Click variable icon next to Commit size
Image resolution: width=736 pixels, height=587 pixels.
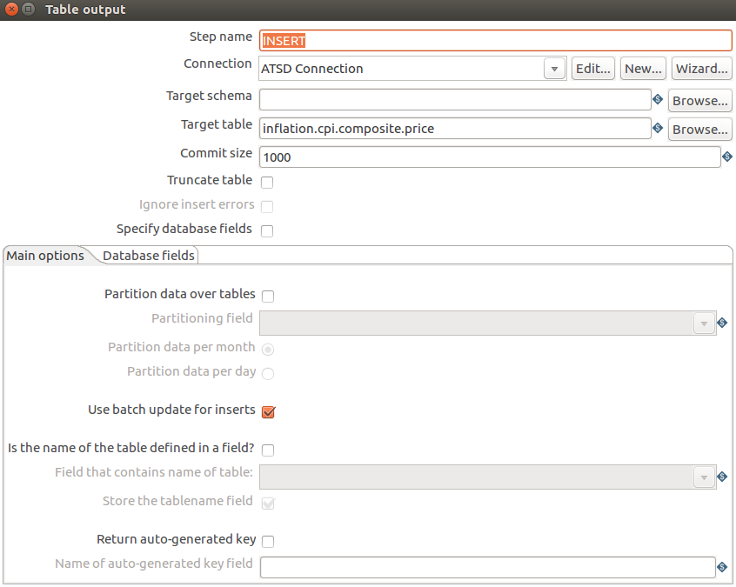(x=727, y=157)
